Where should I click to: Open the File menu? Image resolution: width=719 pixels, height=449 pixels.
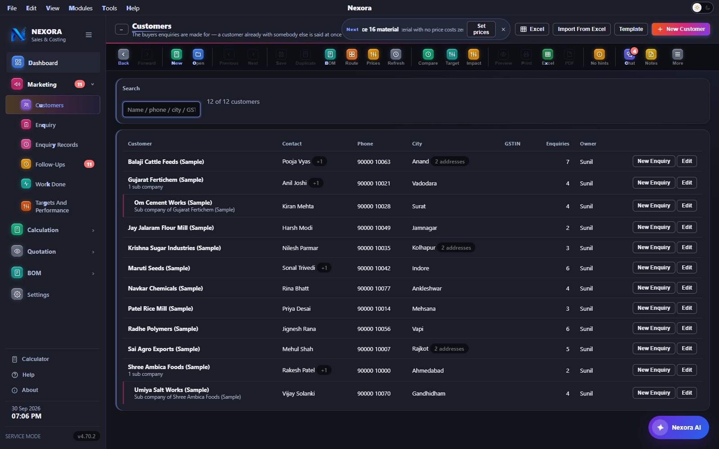(12, 8)
